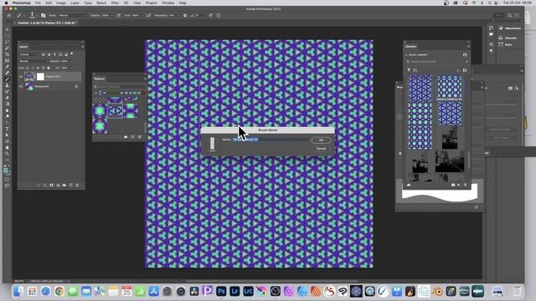Open Lightroom from the Dock
Viewport: 536px width, 301px height.
click(234, 291)
